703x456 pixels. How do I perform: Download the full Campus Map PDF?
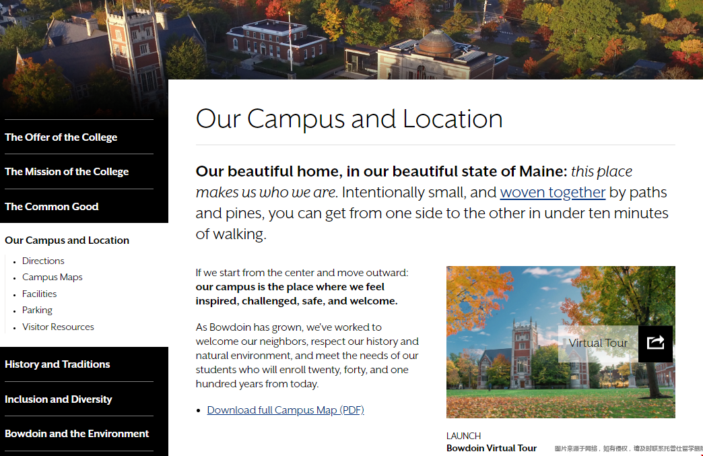[286, 410]
